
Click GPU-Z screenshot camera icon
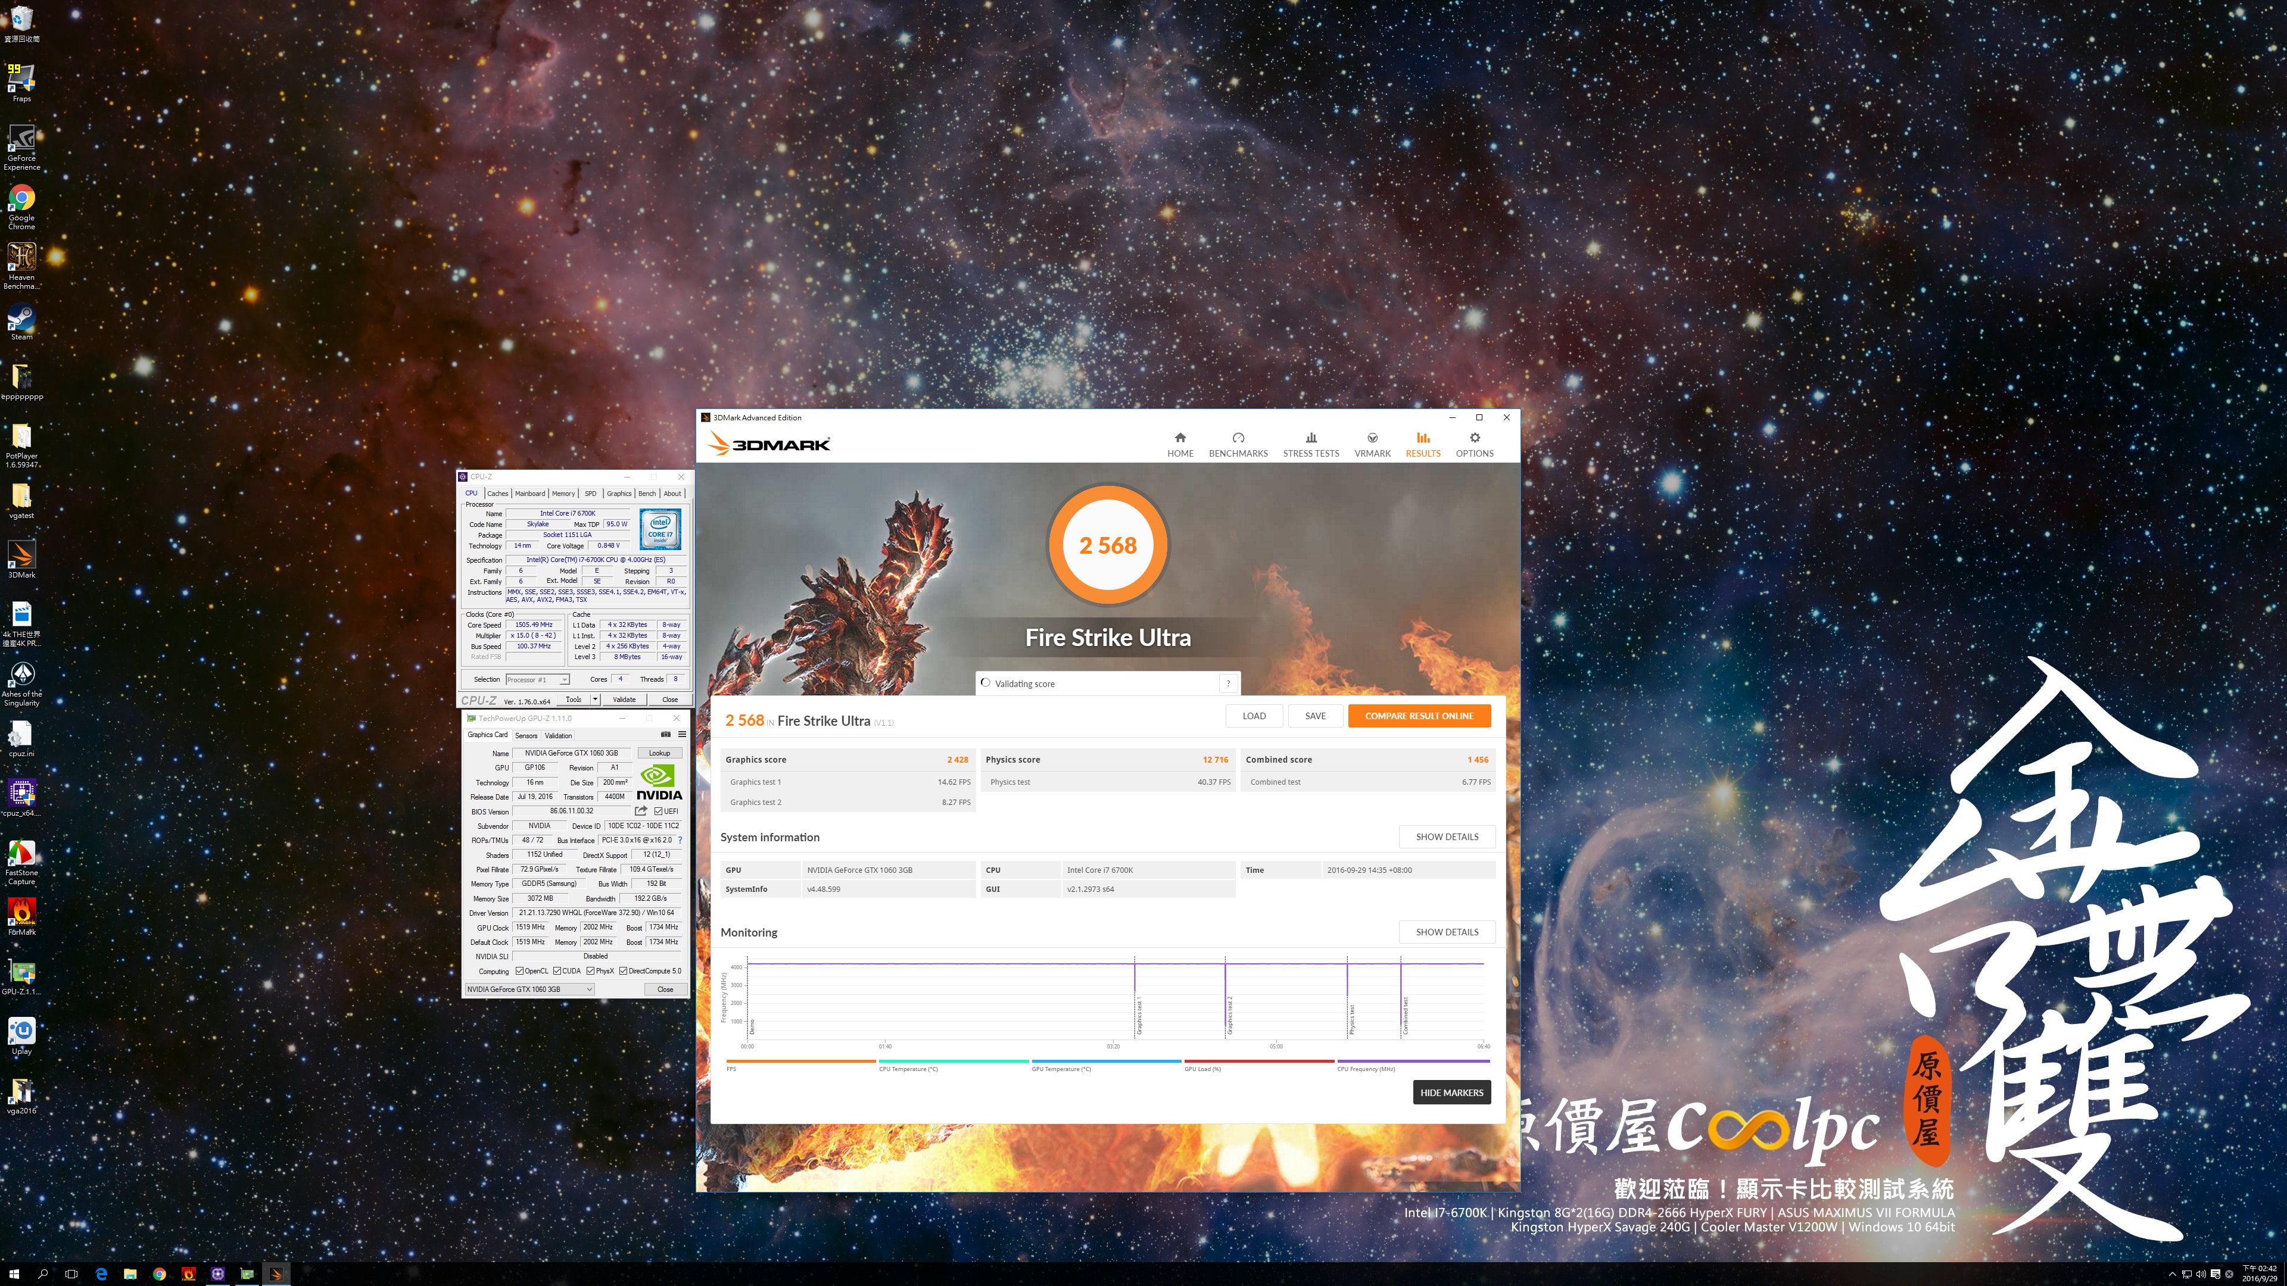click(x=666, y=735)
